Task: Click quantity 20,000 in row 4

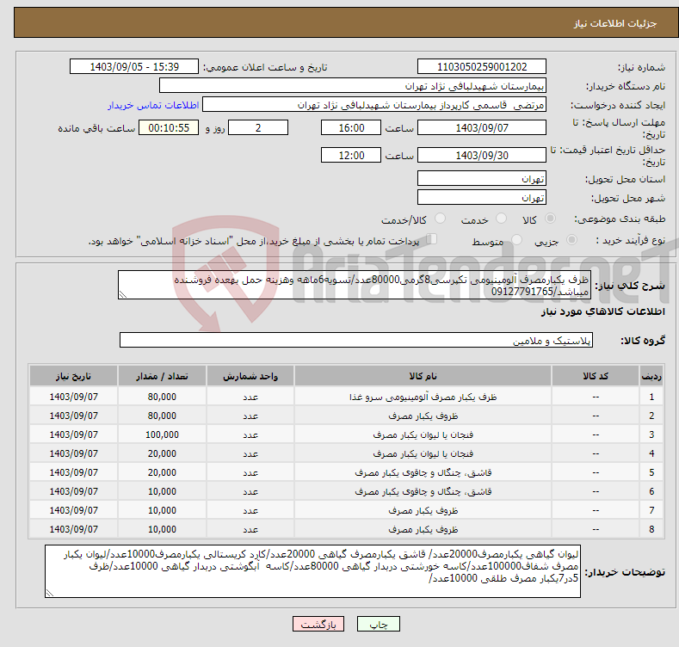Action: pyautogui.click(x=162, y=454)
